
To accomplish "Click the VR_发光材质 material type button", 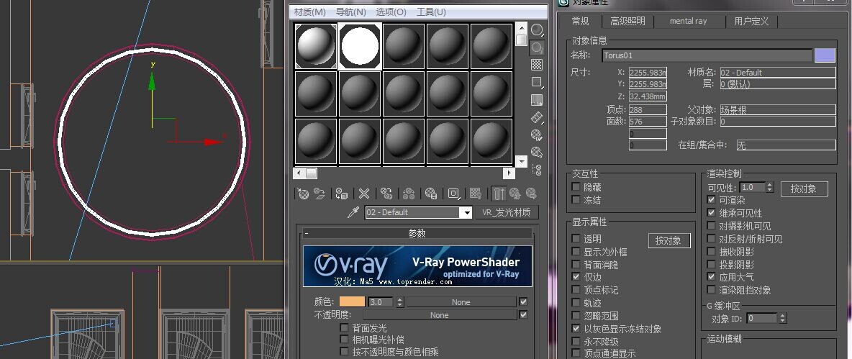I will tap(507, 212).
